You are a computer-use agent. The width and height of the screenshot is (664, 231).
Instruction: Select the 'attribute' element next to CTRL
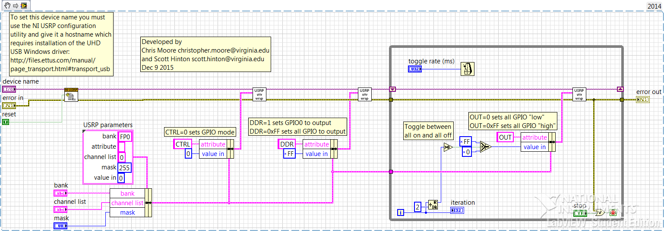[213, 144]
